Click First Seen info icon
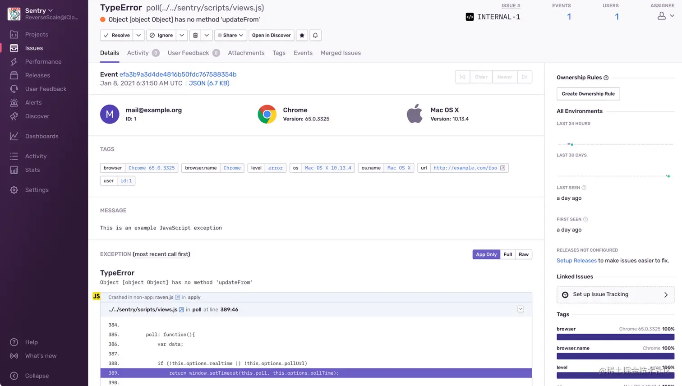This screenshot has width=682, height=386. (585, 219)
